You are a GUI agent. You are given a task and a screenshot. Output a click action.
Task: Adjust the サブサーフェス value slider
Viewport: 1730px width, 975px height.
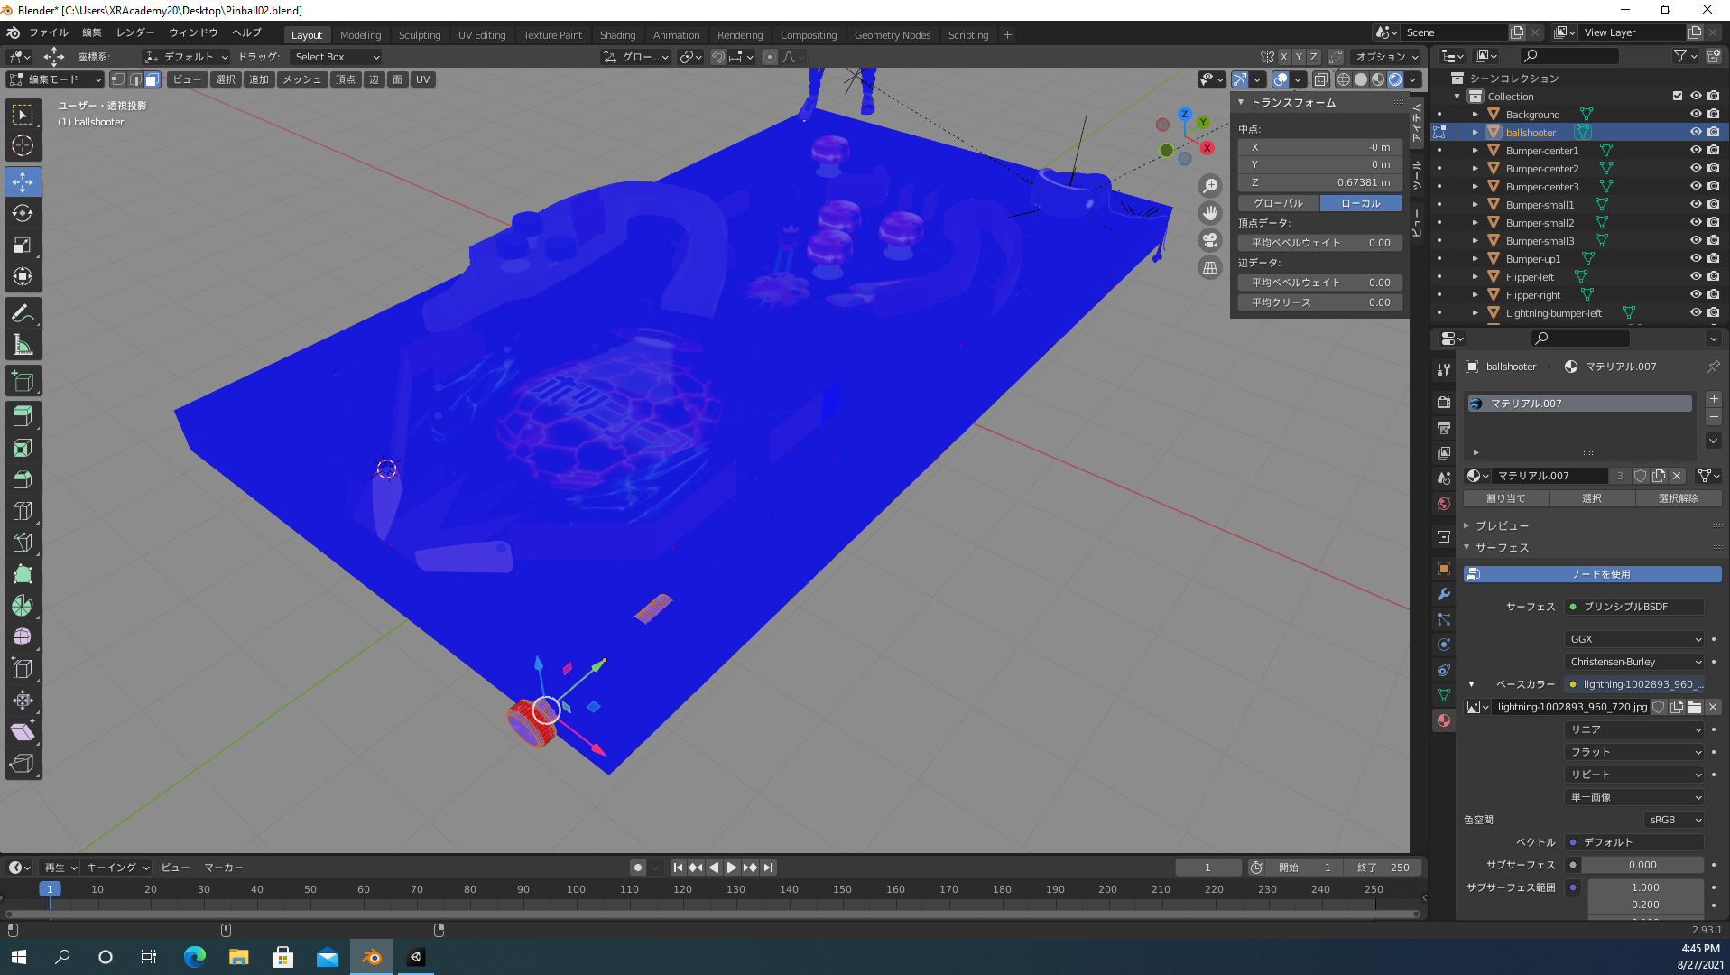tap(1642, 865)
